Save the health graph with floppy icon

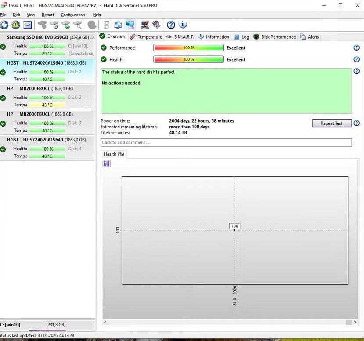click(107, 163)
